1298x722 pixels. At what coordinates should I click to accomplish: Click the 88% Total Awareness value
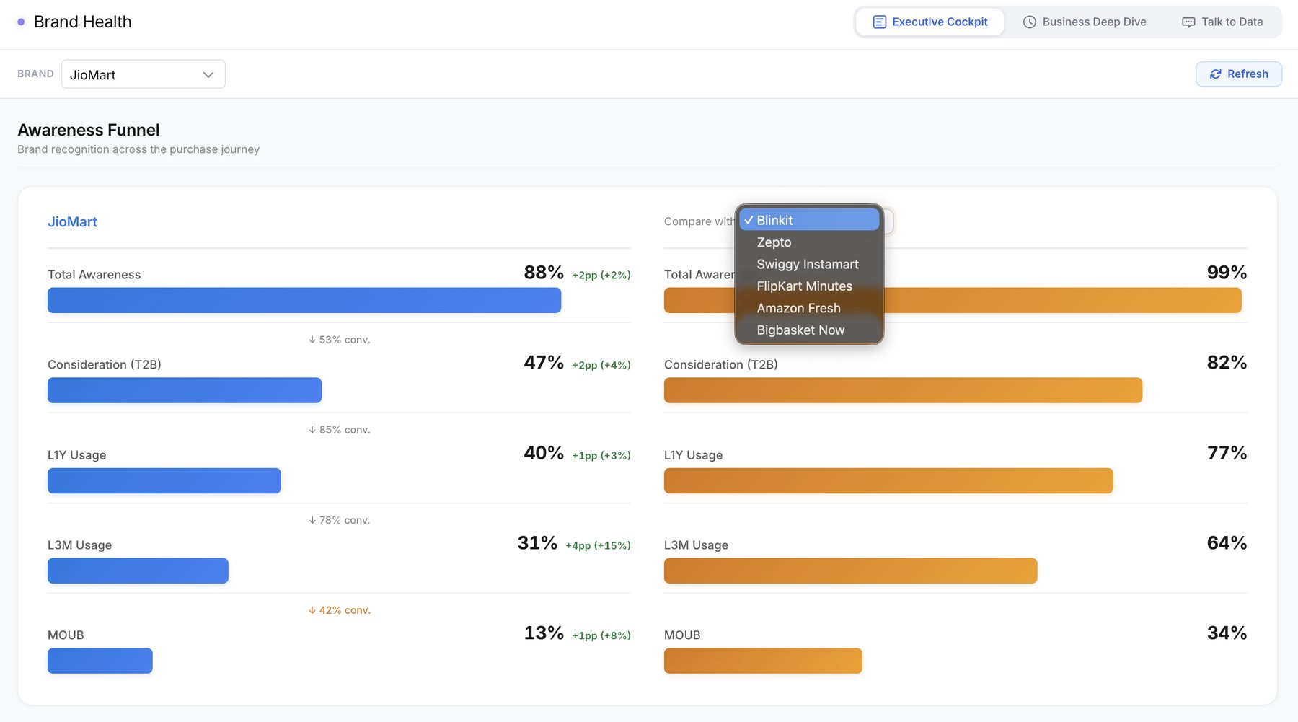pos(544,273)
